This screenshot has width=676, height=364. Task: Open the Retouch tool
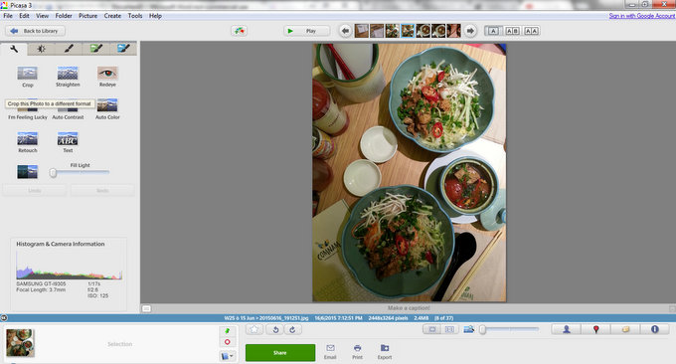27,138
